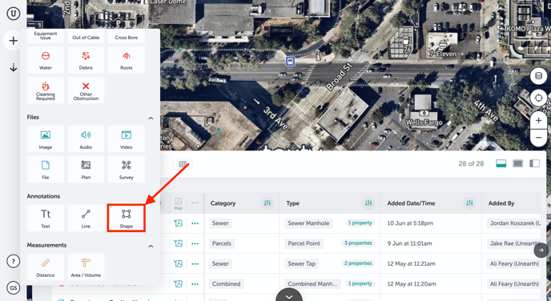
Task: Select the Water obstruction icon
Action: tap(46, 60)
